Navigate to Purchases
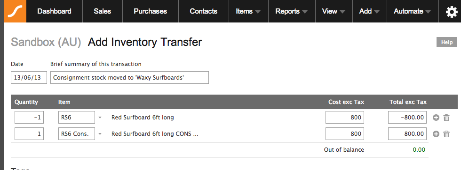Image resolution: width=461 pixels, height=170 pixels. tap(150, 11)
